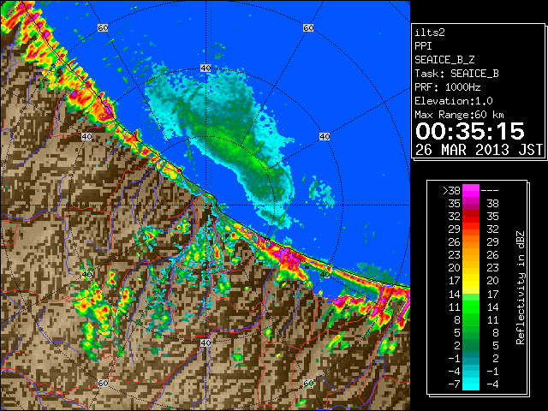Select the "Max Range:60 km" line
Screen dimensions: 548x411
[459, 115]
